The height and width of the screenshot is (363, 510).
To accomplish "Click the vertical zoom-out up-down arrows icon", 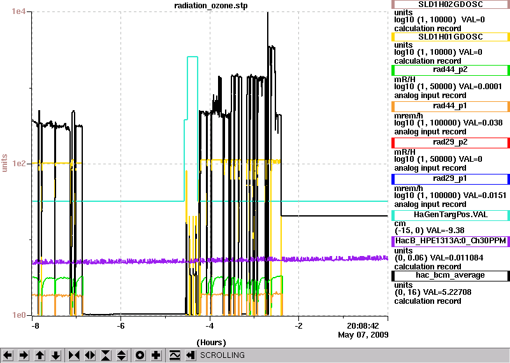I will 122,355.
